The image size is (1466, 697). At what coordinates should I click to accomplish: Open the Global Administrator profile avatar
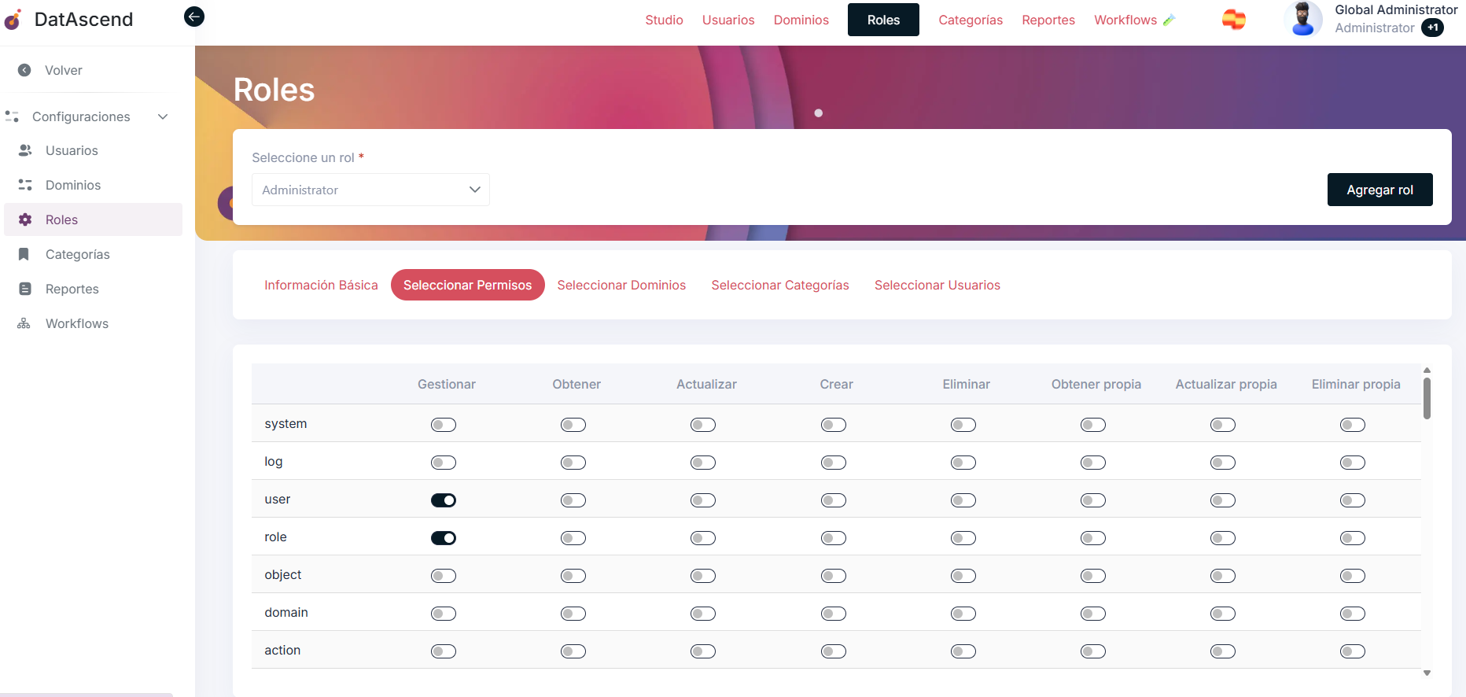click(1302, 19)
